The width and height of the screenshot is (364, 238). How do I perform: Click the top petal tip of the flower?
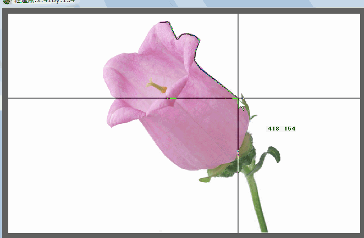click(x=160, y=26)
